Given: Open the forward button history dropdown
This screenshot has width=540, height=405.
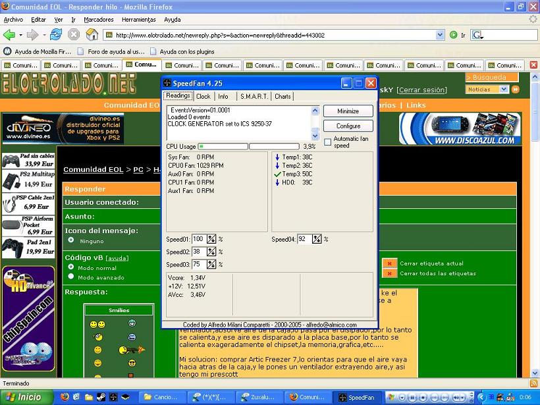Looking at the screenshot, I should click(x=44, y=35).
